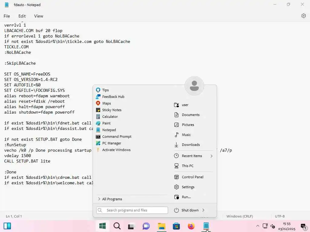Viewport: 310px width, 232px height.
Task: Open Settings from start menu
Action: click(x=184, y=187)
